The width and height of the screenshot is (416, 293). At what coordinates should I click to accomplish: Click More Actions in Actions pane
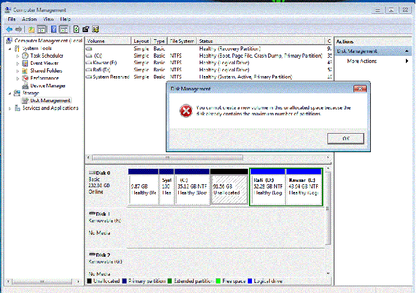362,61
